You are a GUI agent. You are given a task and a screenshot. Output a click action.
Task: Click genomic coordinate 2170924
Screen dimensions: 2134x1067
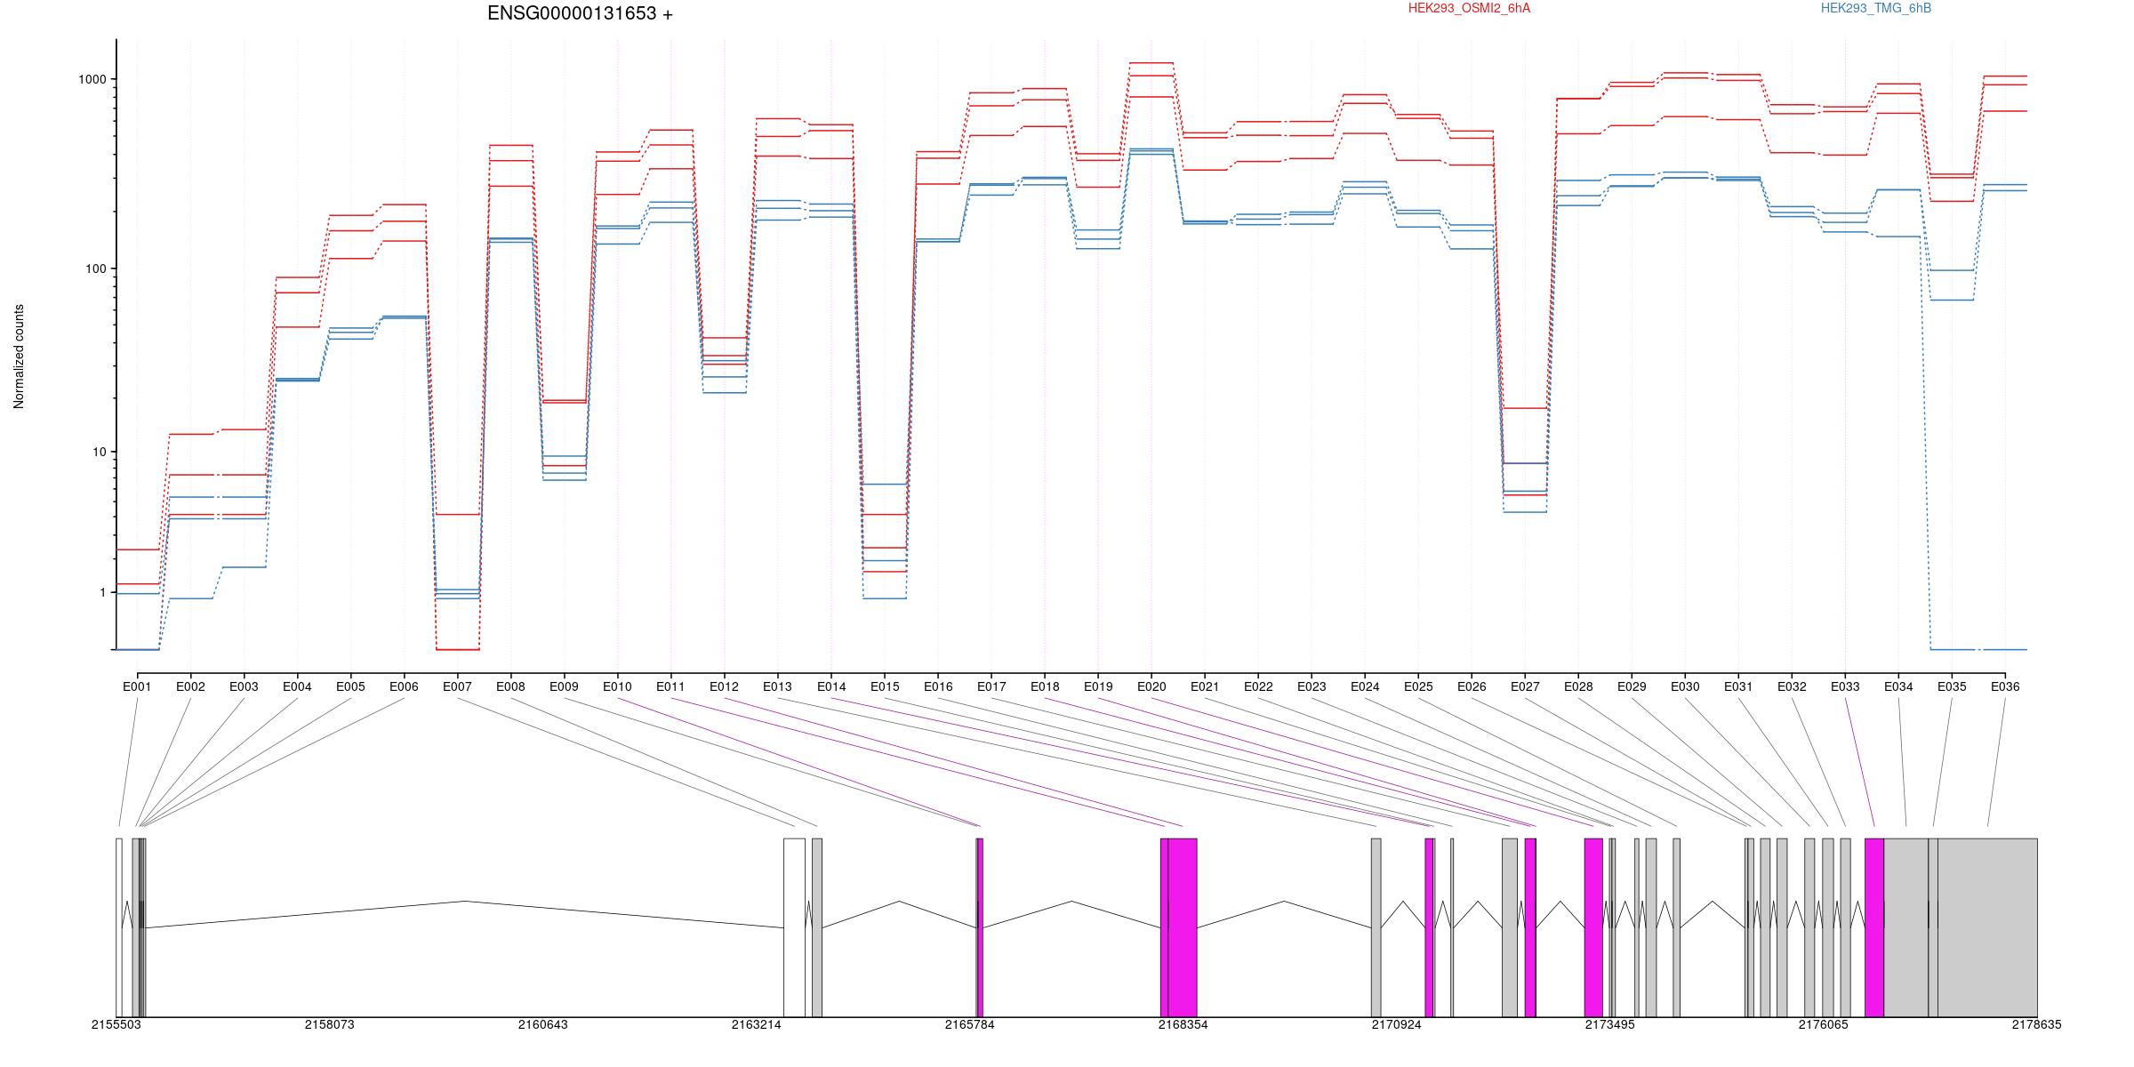(1396, 1024)
